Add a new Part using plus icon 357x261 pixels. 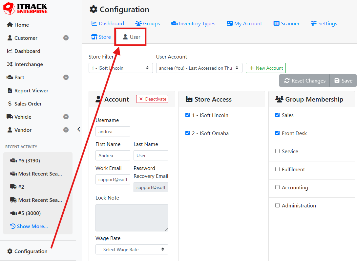pyautogui.click(x=66, y=78)
